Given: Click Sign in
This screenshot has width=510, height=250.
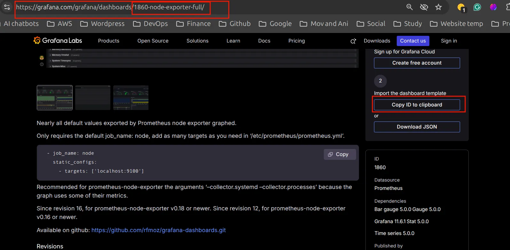Looking at the screenshot, I should click(449, 41).
